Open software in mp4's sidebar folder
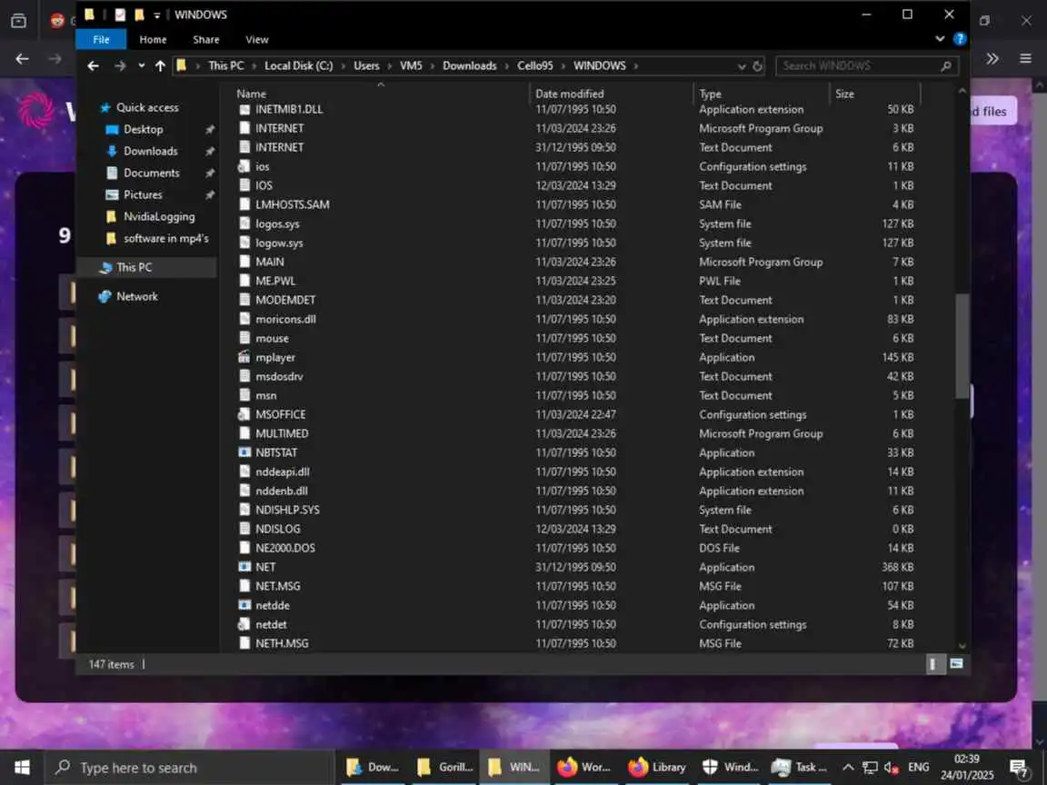This screenshot has height=785, width=1047. point(165,238)
